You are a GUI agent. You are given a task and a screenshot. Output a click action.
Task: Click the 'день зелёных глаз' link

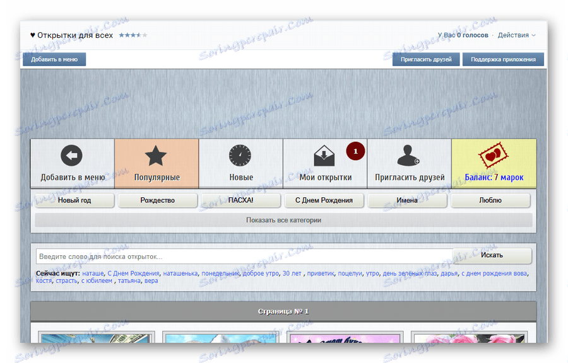410,274
